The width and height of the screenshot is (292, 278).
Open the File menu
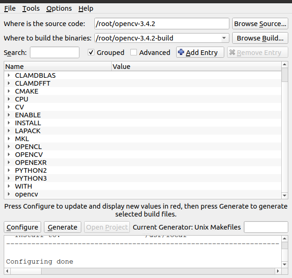pyautogui.click(x=10, y=8)
